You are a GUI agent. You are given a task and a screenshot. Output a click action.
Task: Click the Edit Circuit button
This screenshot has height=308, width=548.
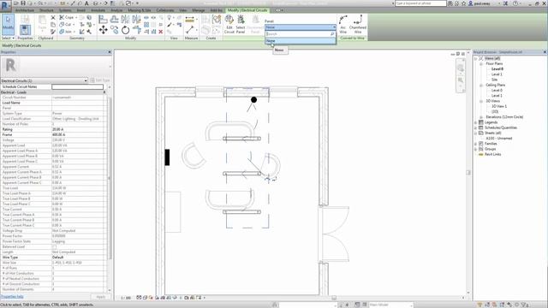pyautogui.click(x=229, y=25)
